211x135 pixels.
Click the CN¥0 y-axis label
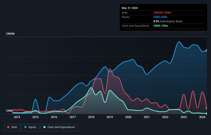click(10, 111)
